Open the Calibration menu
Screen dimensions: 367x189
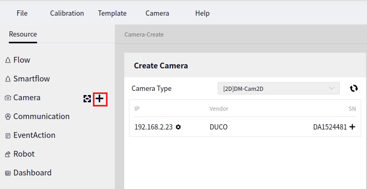pyautogui.click(x=67, y=13)
